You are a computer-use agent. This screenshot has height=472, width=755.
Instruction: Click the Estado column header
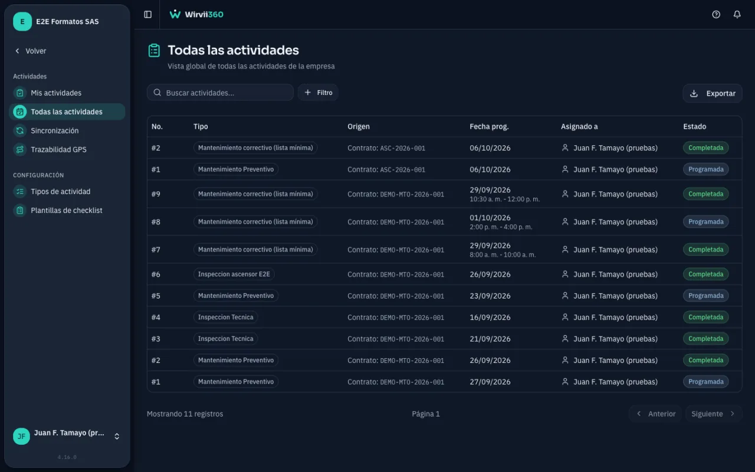[694, 126]
